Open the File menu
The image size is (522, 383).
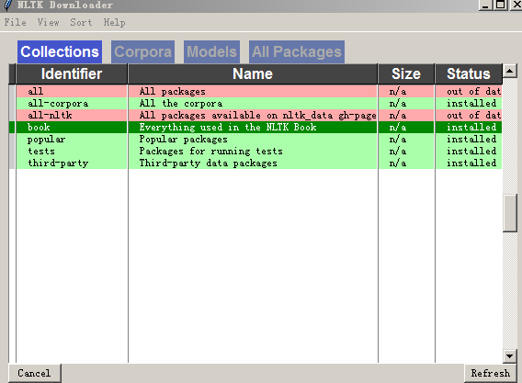[15, 22]
